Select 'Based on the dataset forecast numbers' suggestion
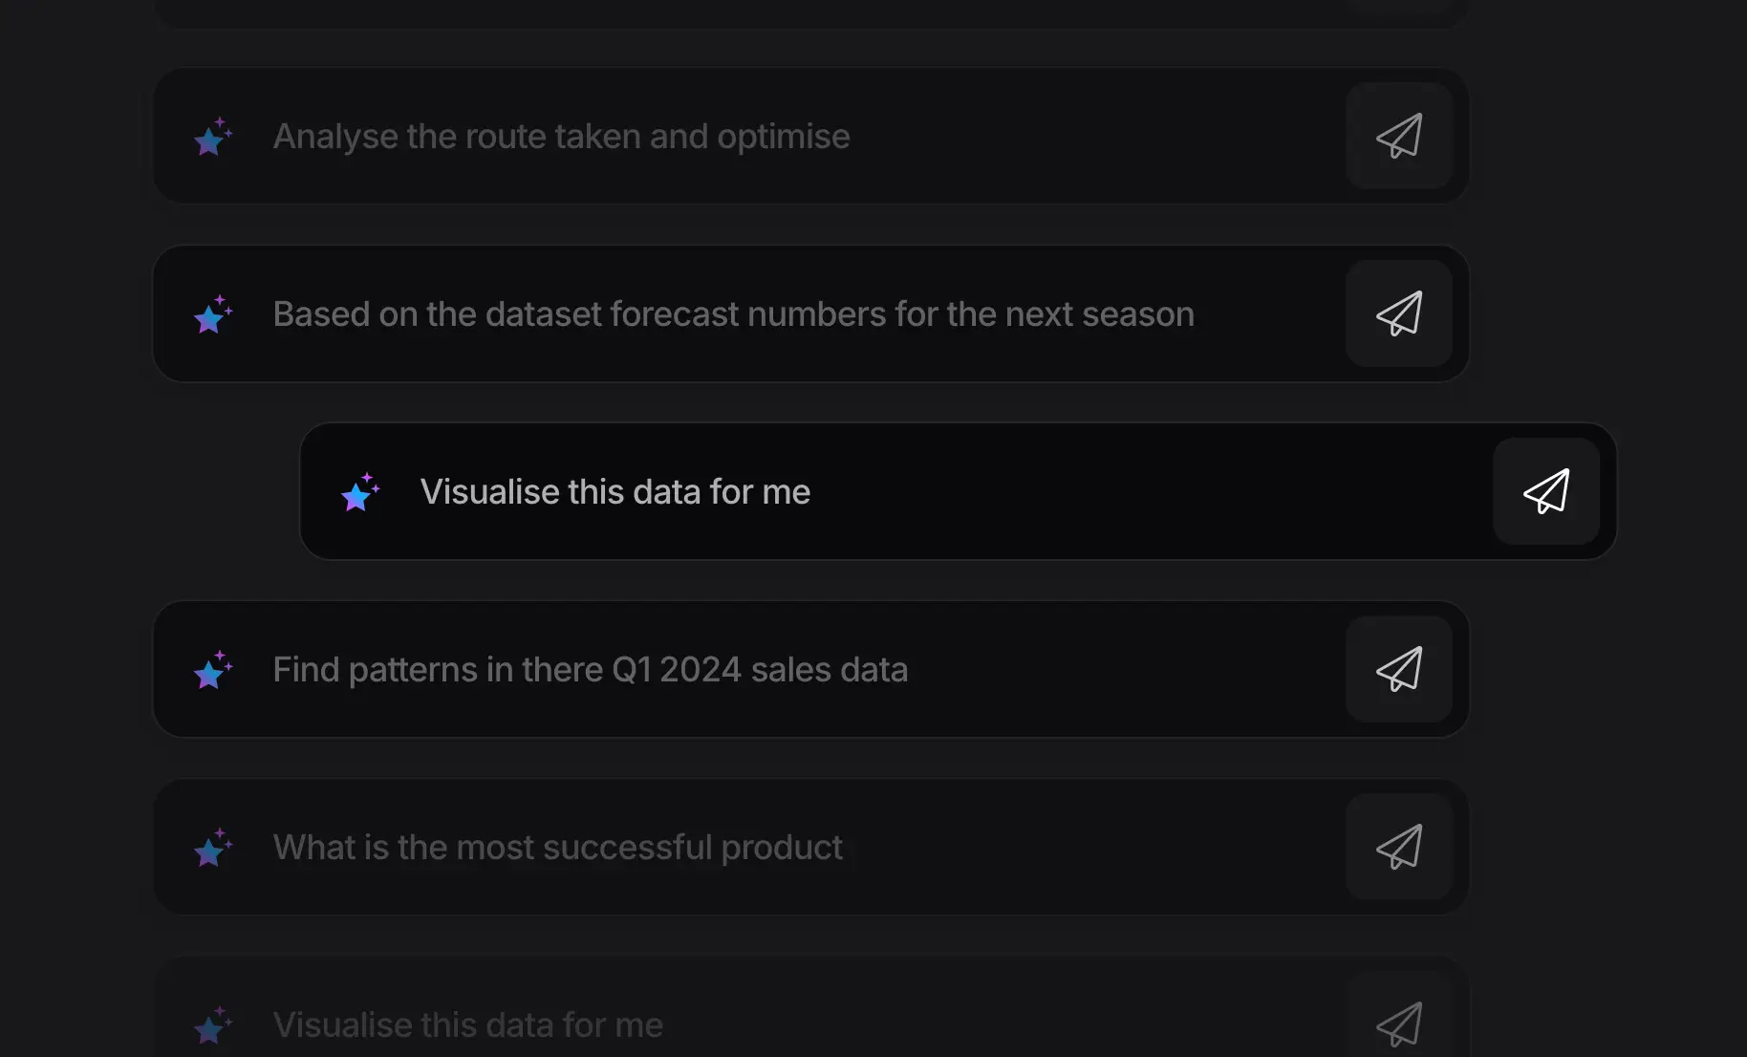The image size is (1747, 1057). coord(733,314)
